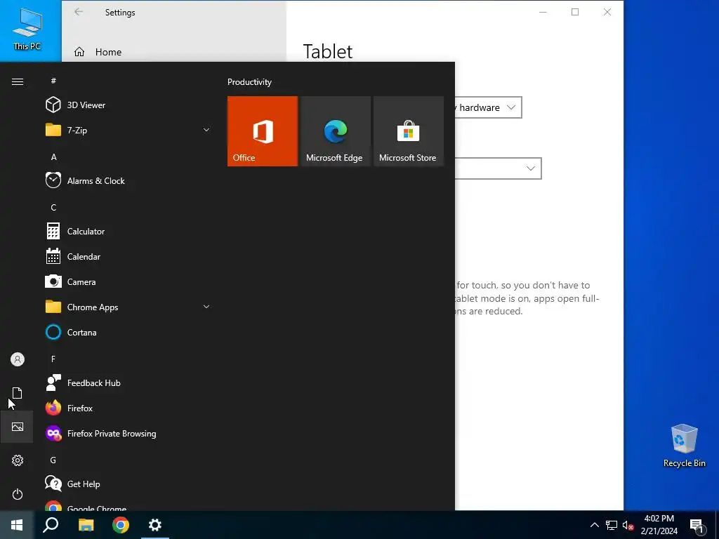Open the Microsoft Edge tile
The width and height of the screenshot is (719, 539).
335,131
